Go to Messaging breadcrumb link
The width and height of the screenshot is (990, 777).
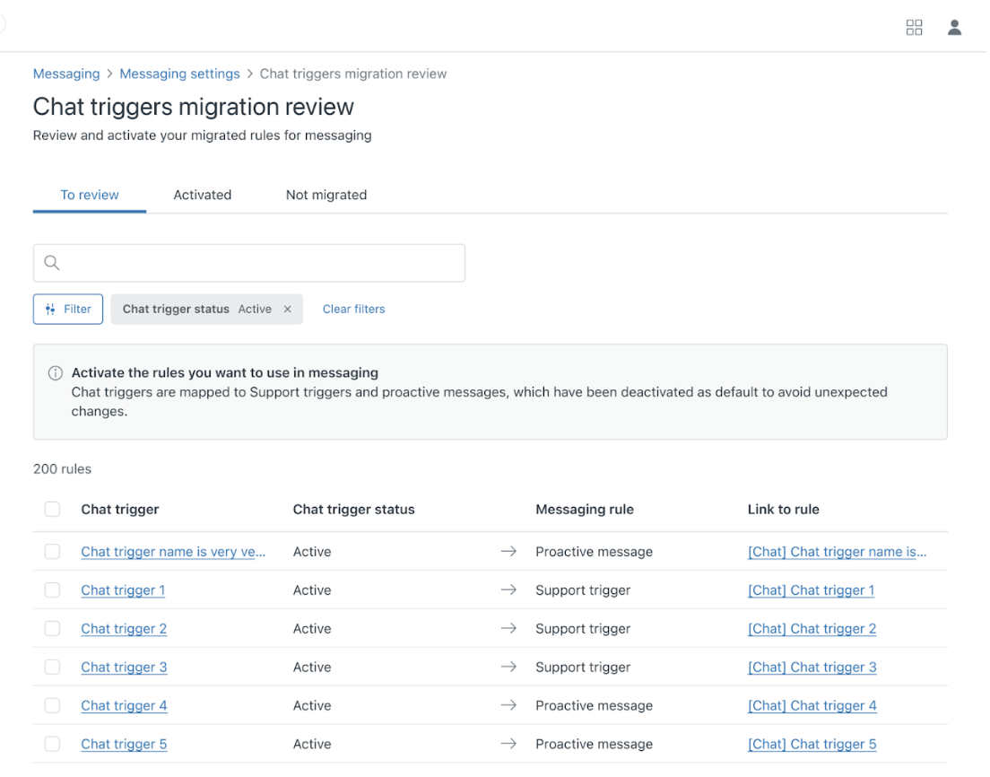[x=66, y=74]
